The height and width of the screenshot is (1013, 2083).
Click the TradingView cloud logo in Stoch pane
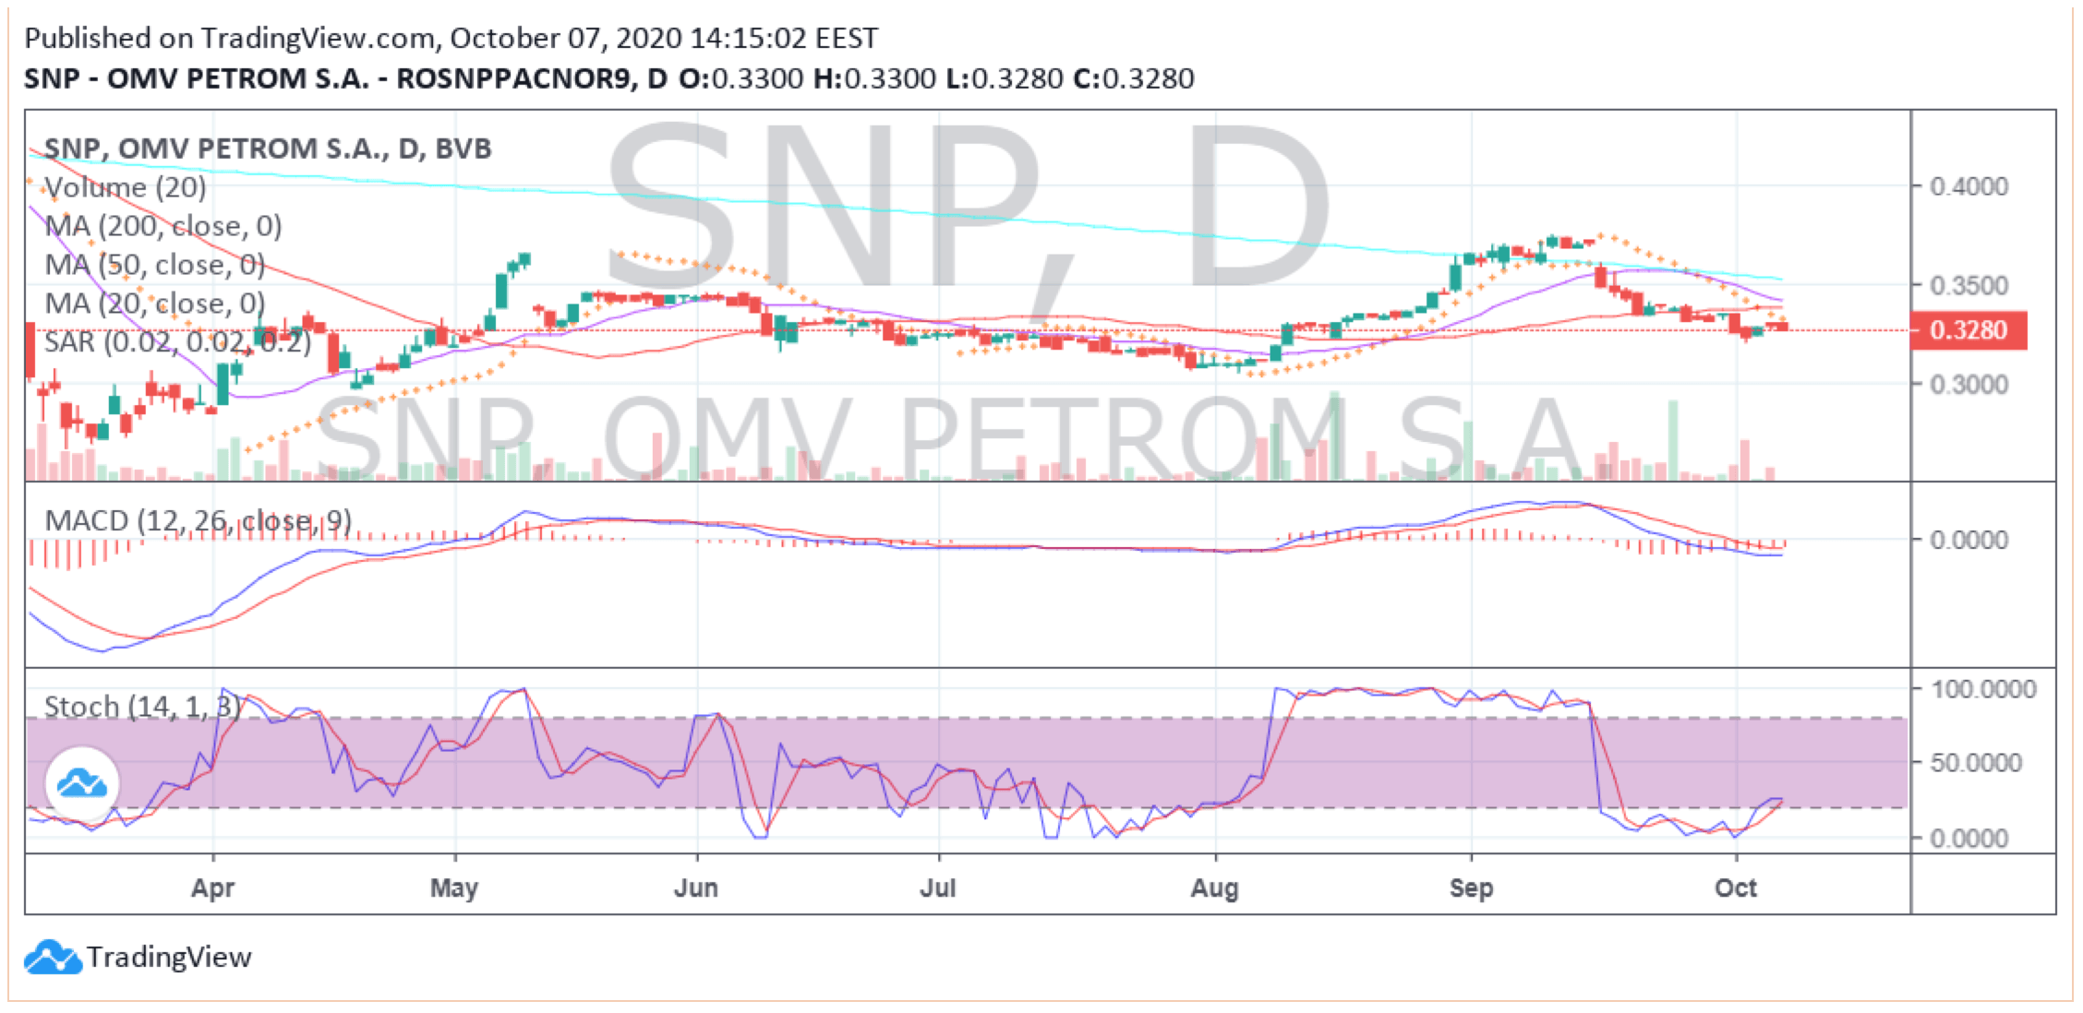pos(82,784)
